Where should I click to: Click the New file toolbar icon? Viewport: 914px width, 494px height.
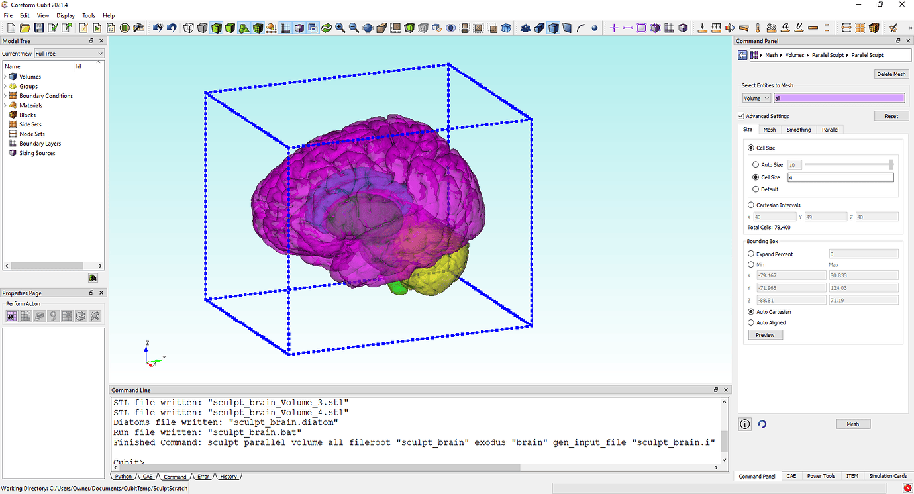pyautogui.click(x=11, y=28)
